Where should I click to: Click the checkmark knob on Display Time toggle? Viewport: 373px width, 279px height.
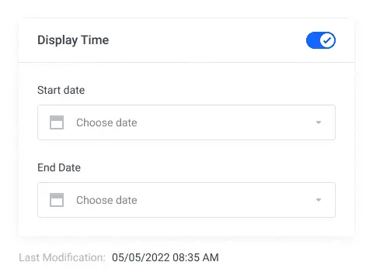click(x=327, y=40)
